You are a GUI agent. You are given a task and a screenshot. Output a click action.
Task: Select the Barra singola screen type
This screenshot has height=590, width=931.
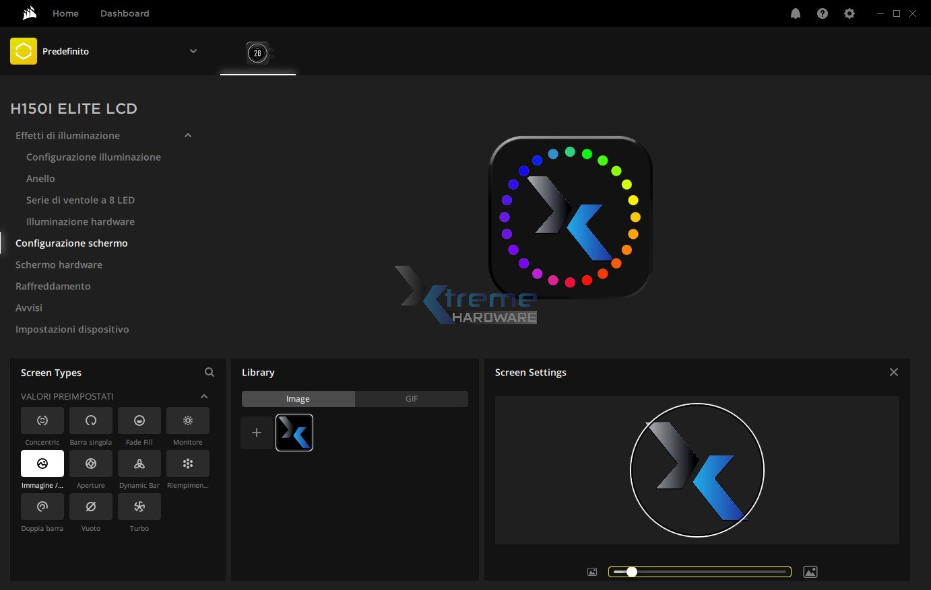(x=91, y=420)
